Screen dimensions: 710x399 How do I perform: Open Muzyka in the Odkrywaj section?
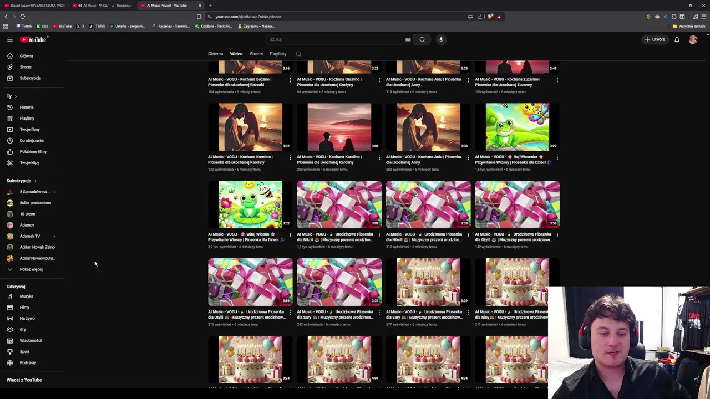[33, 296]
